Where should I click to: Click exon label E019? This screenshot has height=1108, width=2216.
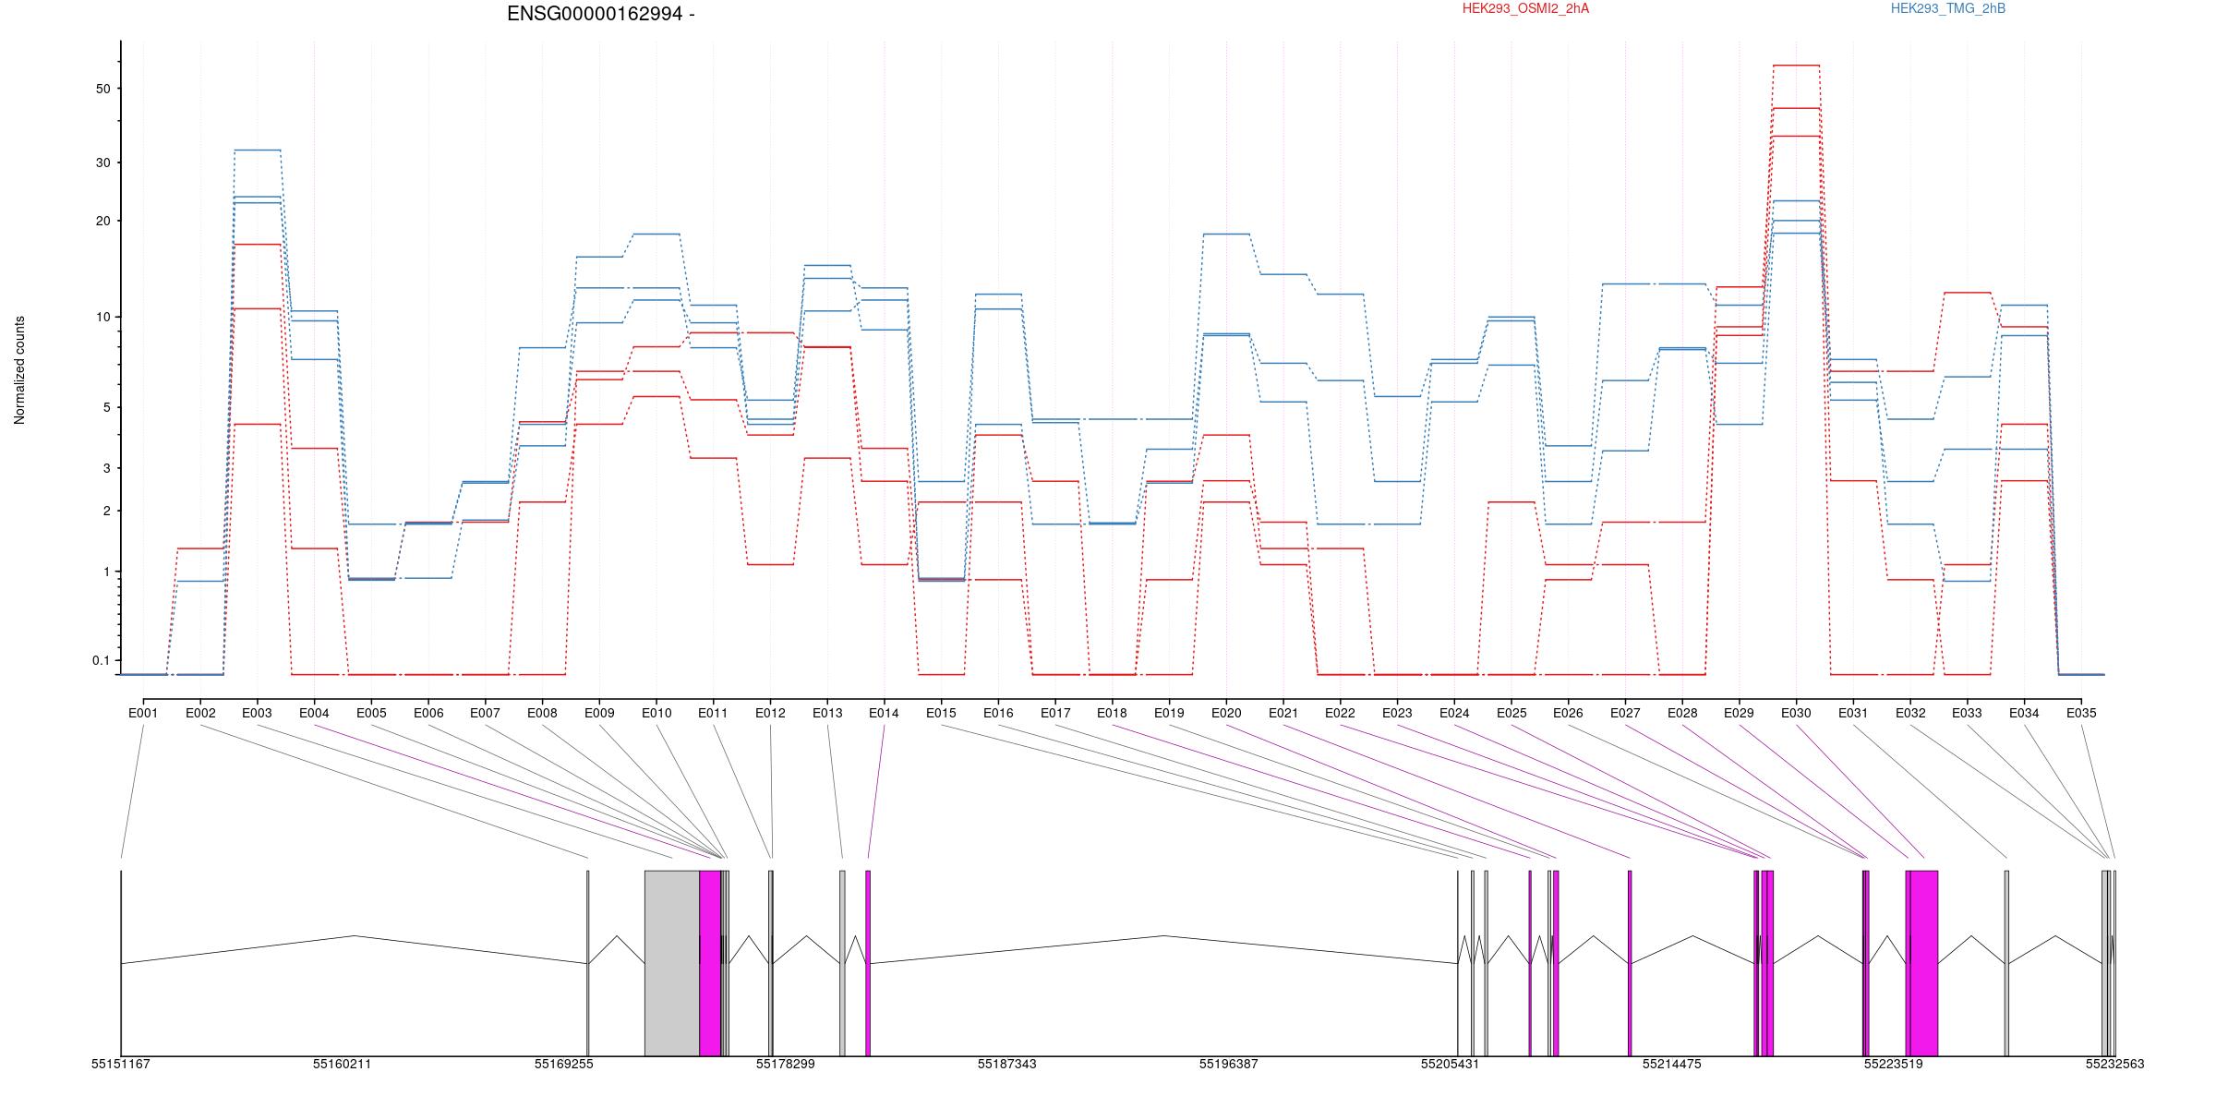(1169, 713)
